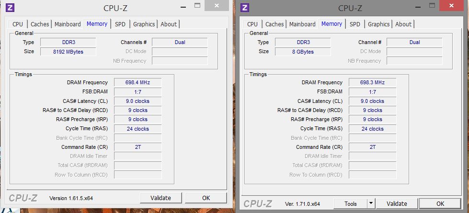Click Tools button in right window
This screenshot has width=469, height=213.
coord(350,204)
